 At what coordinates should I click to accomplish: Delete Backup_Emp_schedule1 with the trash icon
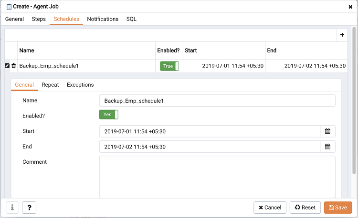click(14, 66)
